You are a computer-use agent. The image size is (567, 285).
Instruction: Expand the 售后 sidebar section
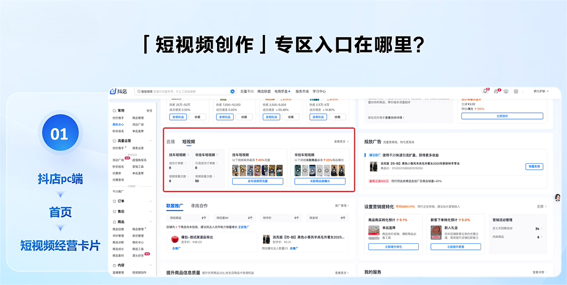point(150,212)
